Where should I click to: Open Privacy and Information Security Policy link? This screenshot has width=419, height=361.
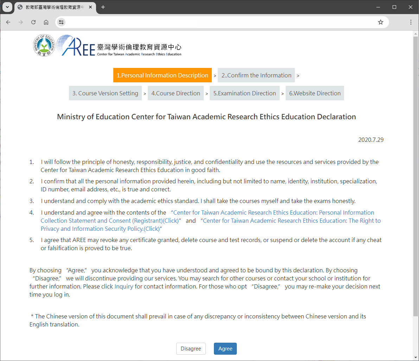coord(211,224)
